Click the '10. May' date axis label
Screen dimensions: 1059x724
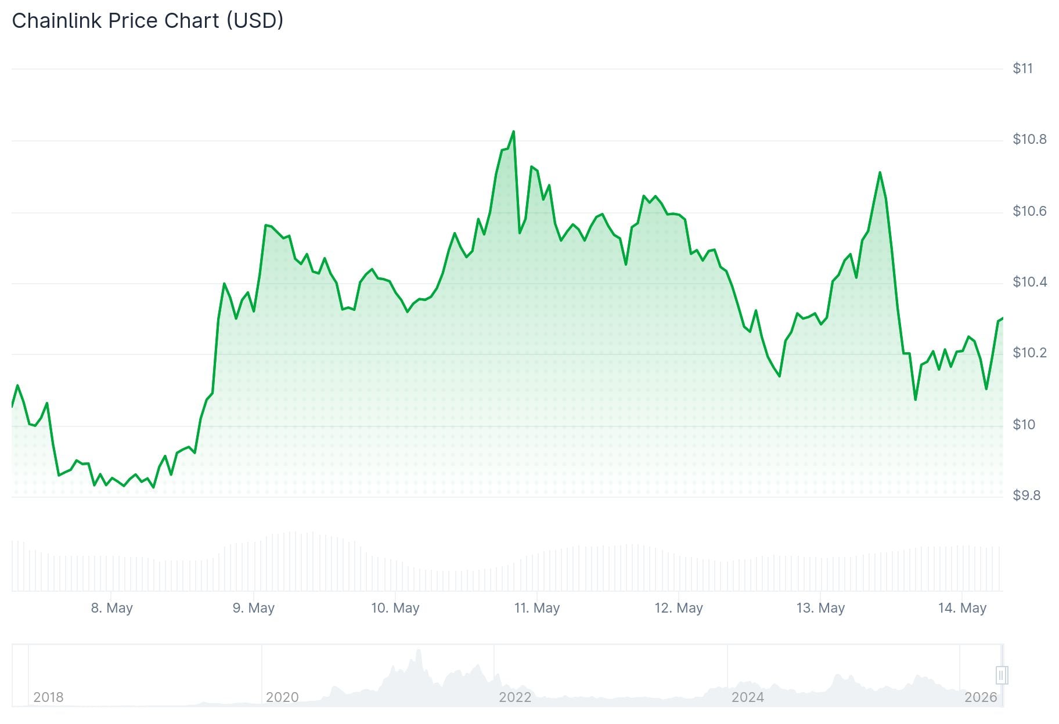(x=395, y=608)
